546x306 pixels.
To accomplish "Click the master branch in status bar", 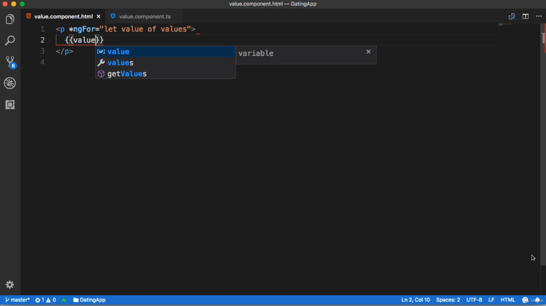I will tap(17, 300).
